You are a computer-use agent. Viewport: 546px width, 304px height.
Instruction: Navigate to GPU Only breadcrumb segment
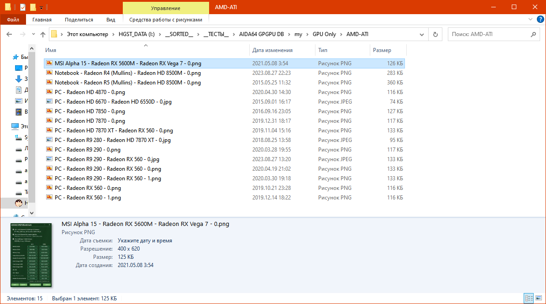click(324, 34)
